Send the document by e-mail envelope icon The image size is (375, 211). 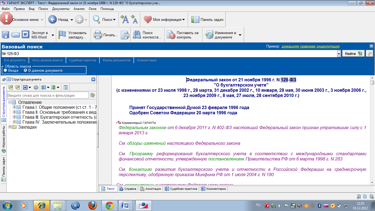(x=15, y=35)
